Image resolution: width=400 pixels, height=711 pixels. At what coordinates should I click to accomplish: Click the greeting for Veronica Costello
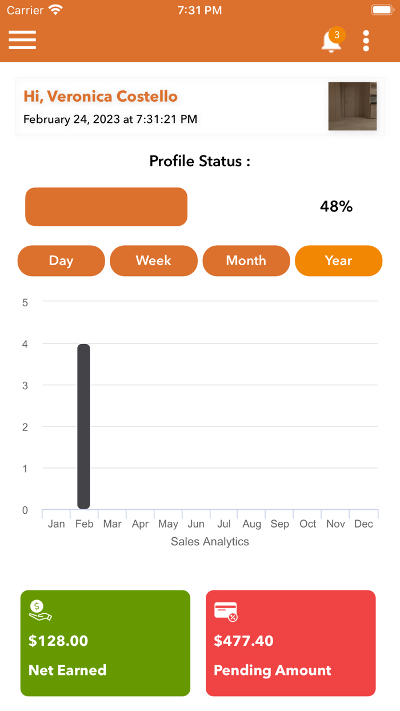click(x=100, y=96)
